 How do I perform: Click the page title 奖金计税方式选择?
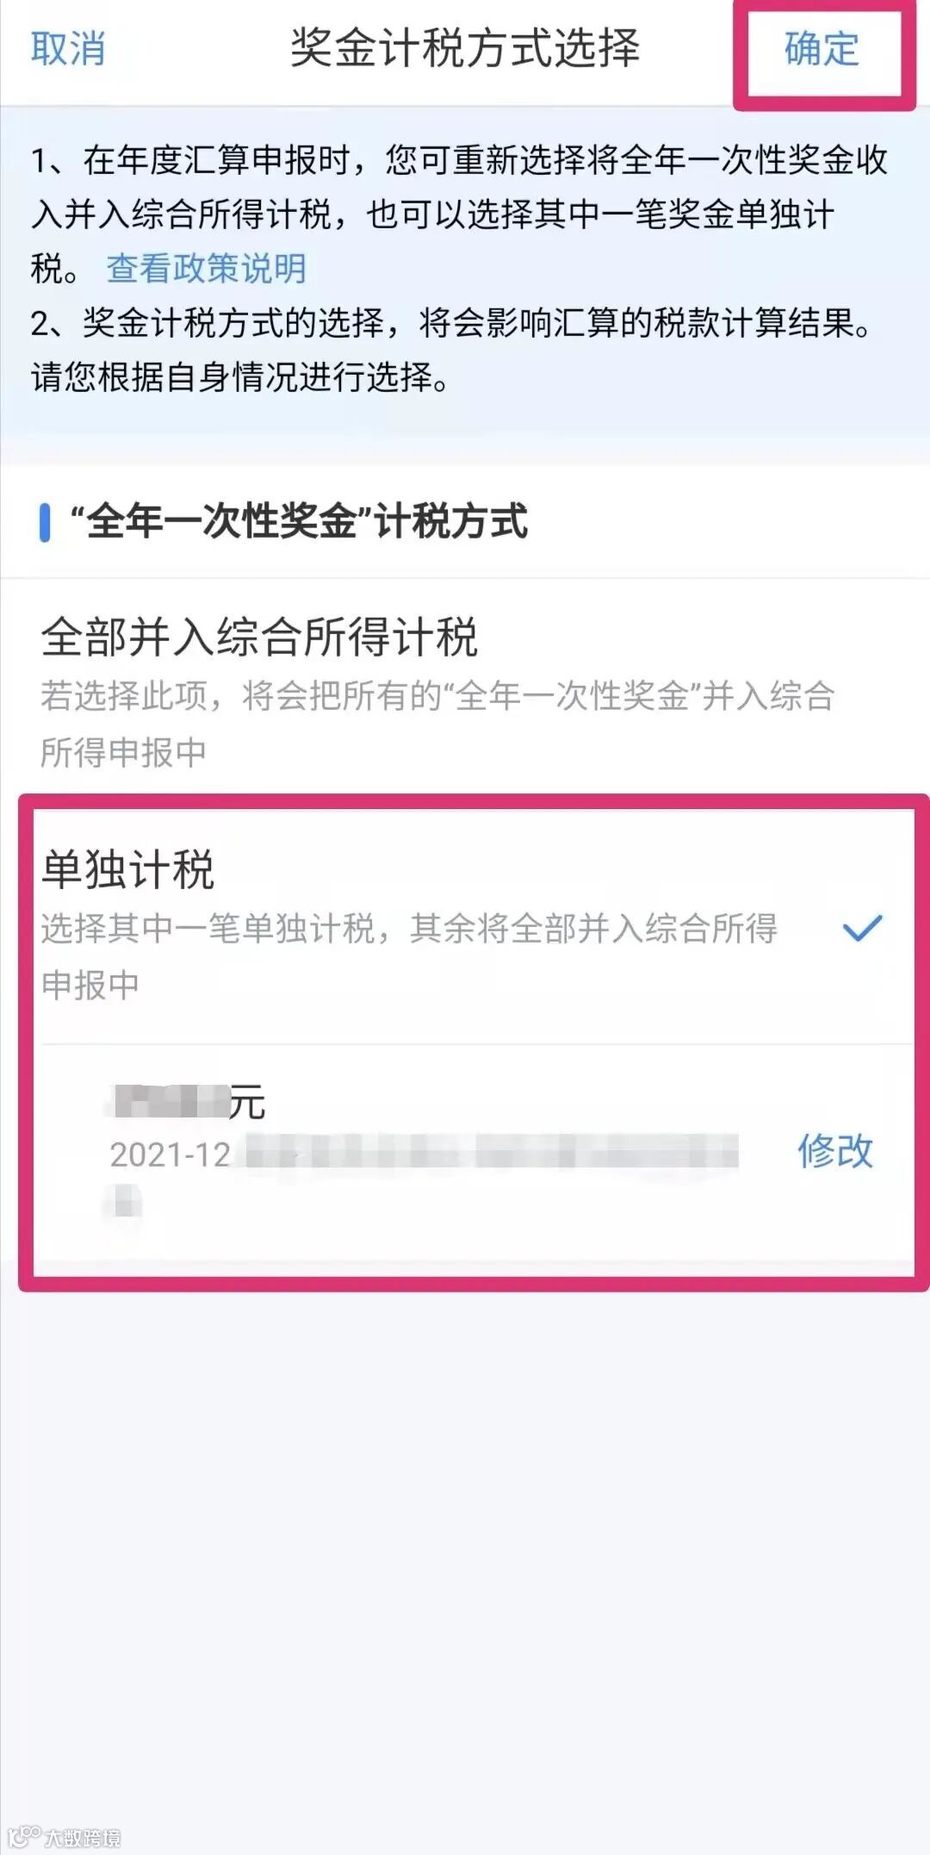(x=465, y=47)
